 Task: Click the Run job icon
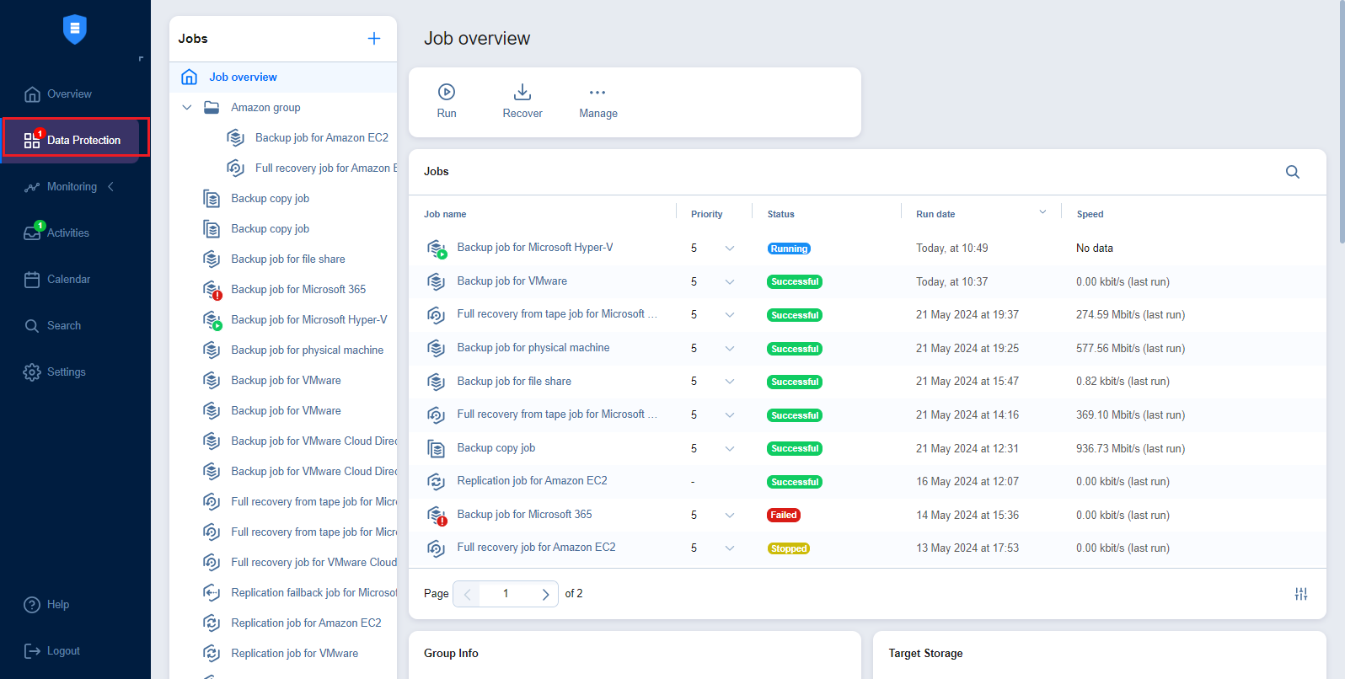447,92
